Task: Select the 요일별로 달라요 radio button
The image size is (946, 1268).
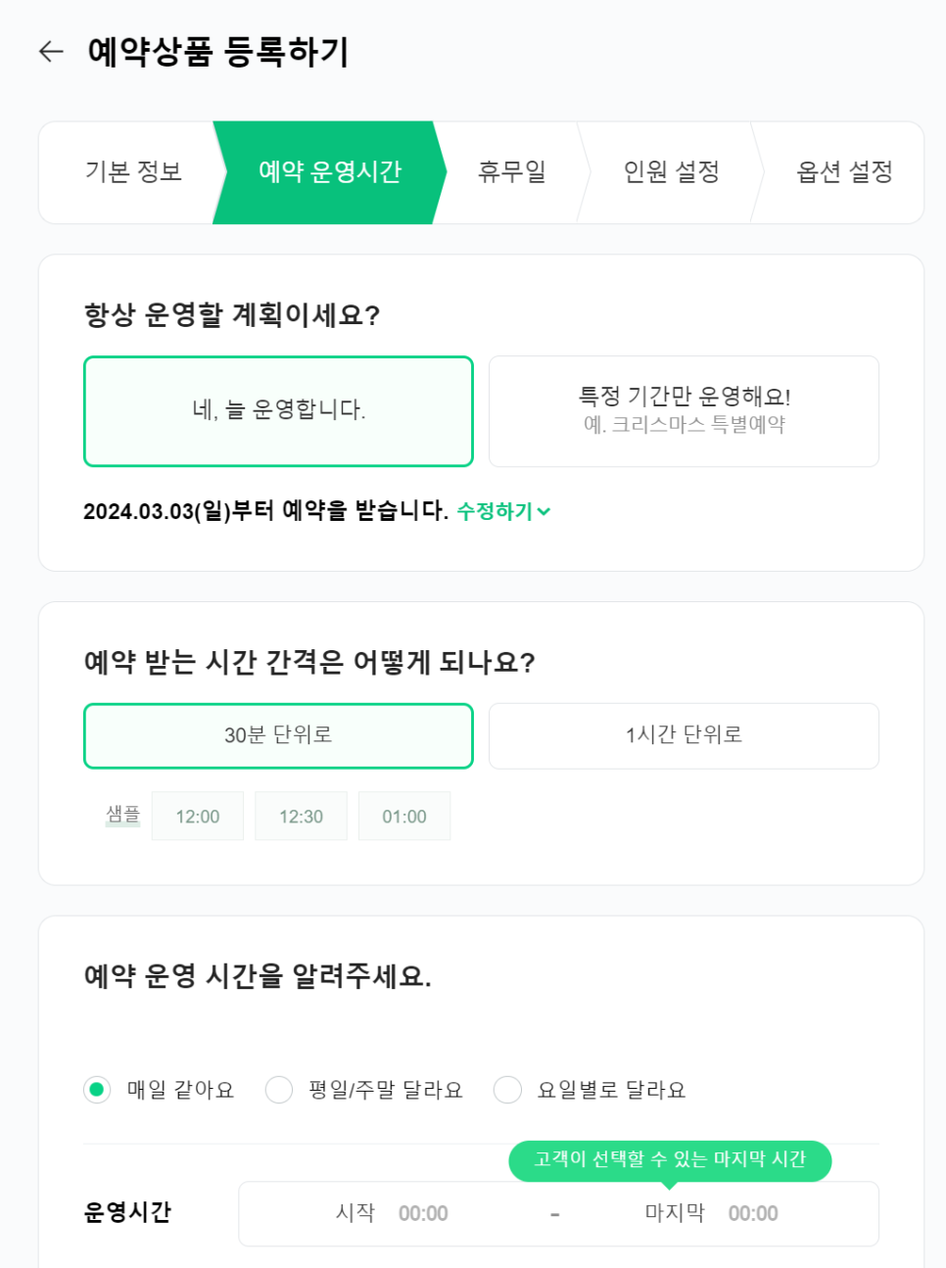Action: 507,1090
